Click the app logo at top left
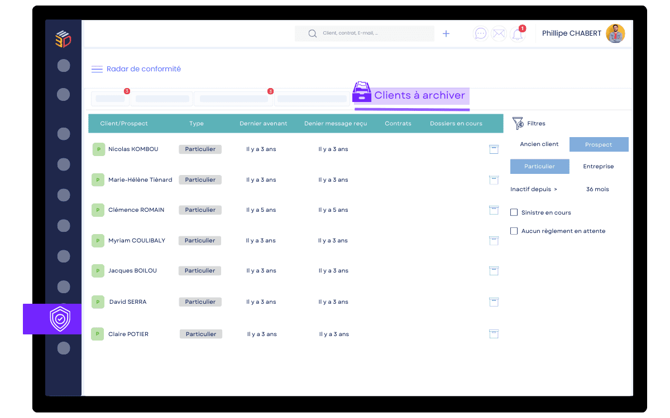 tap(63, 39)
